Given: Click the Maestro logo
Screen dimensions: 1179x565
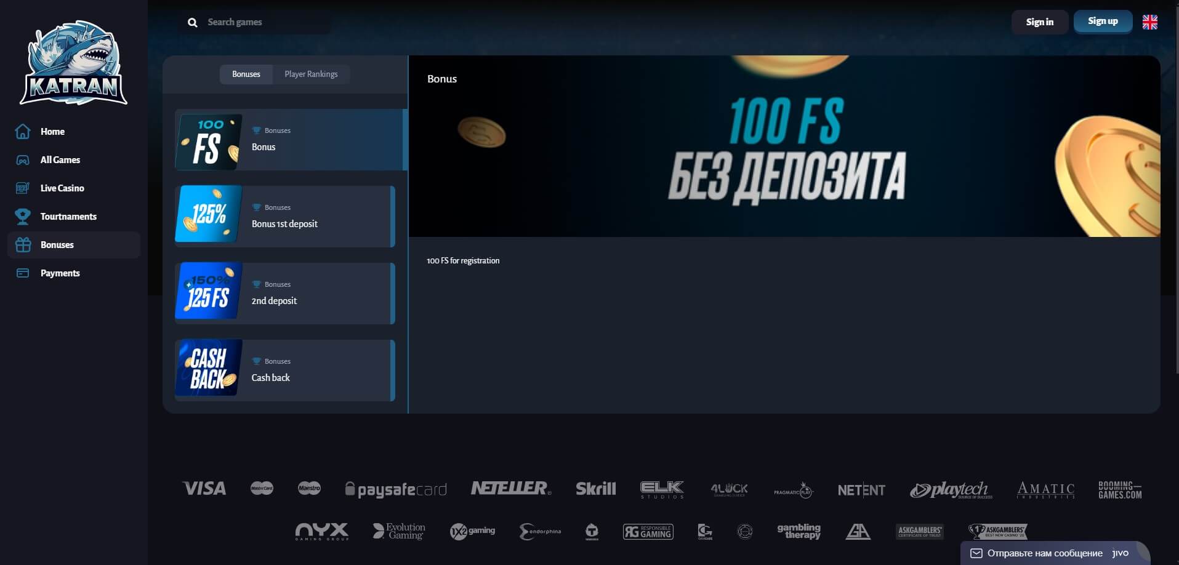Looking at the screenshot, I should tap(309, 489).
